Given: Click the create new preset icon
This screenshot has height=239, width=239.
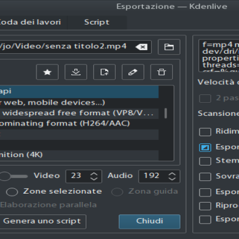Looking at the screenshot, I should pyautogui.click(x=105, y=72).
